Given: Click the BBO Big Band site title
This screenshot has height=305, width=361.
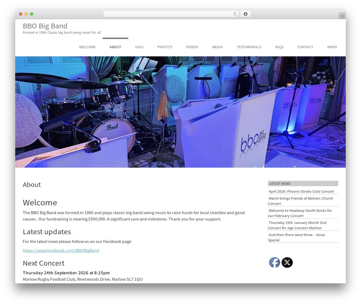Looking at the screenshot, I should (x=45, y=26).
